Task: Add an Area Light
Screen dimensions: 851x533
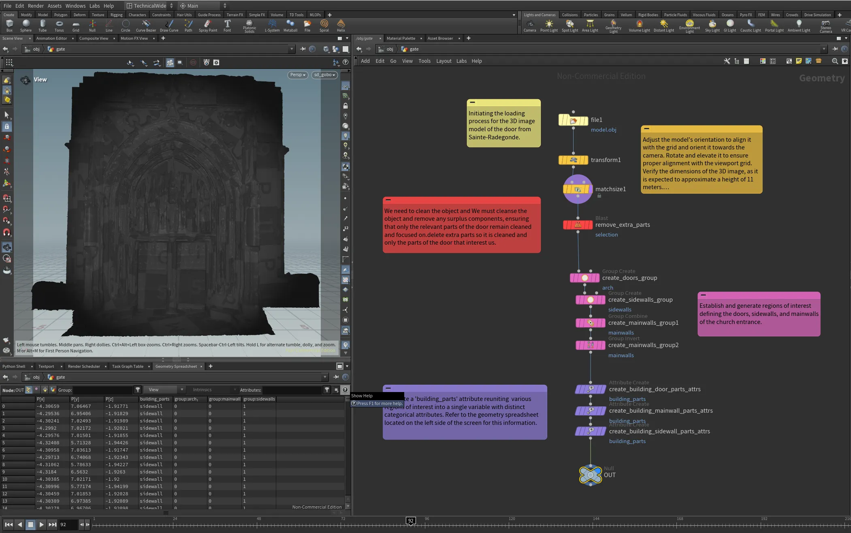Action: (590, 26)
